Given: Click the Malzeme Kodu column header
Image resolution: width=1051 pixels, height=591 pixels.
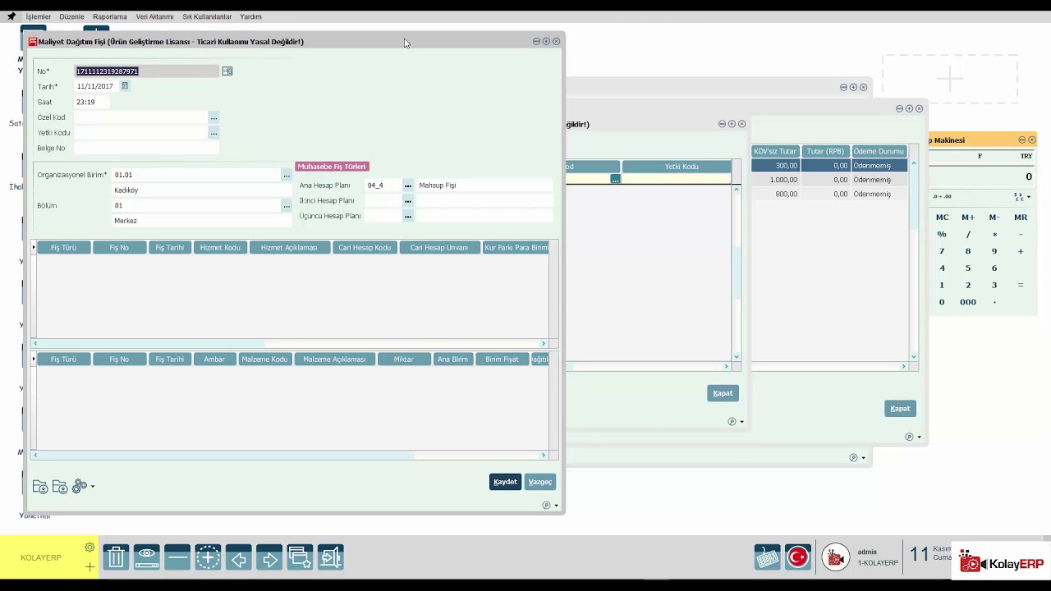Looking at the screenshot, I should point(264,360).
